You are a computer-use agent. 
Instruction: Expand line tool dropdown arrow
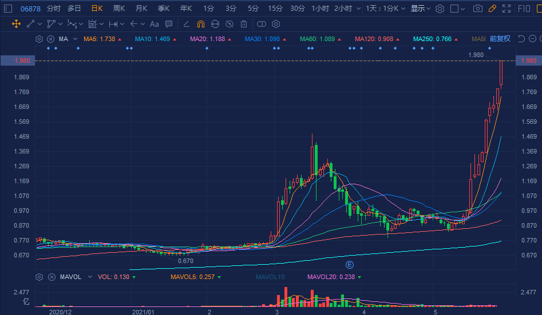click(39, 24)
